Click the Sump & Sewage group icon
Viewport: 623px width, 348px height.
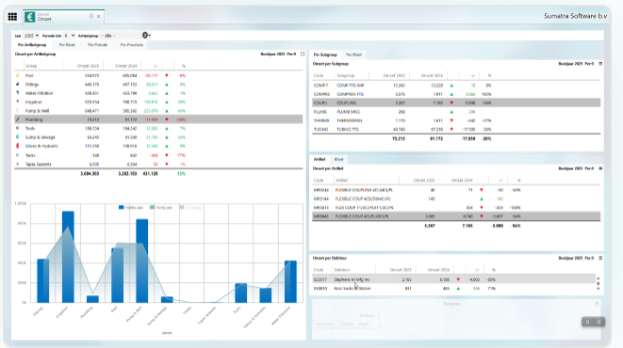[18, 137]
